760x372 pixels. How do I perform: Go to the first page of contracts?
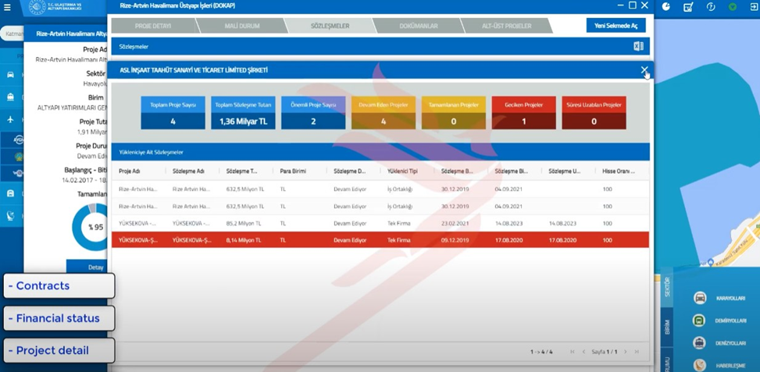click(x=573, y=352)
